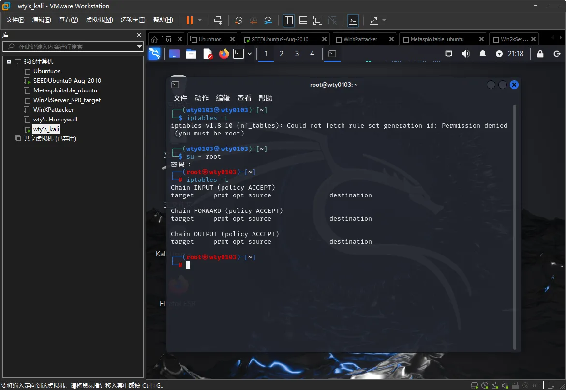566x390 pixels.
Task: Click the terminal window button in the Kali taskbar
Action: [332, 54]
